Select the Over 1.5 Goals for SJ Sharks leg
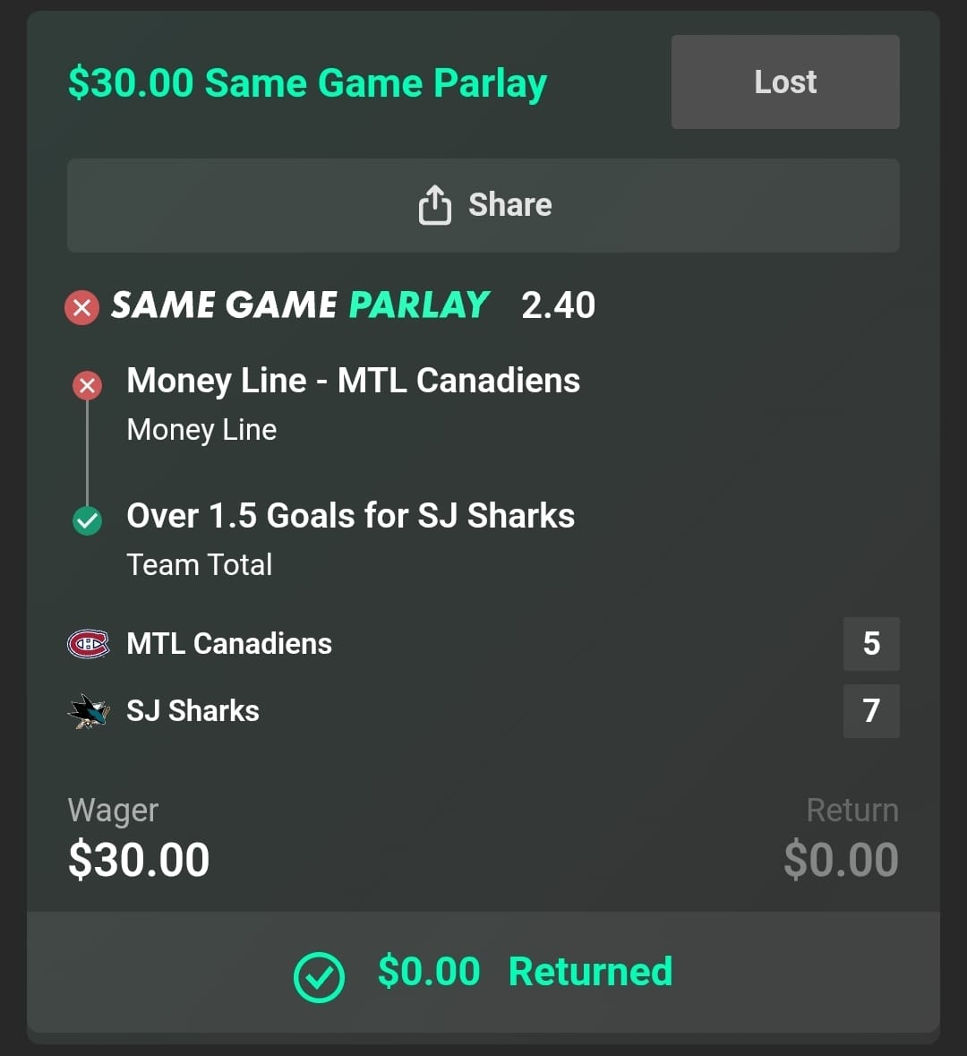This screenshot has height=1056, width=967. click(x=350, y=516)
